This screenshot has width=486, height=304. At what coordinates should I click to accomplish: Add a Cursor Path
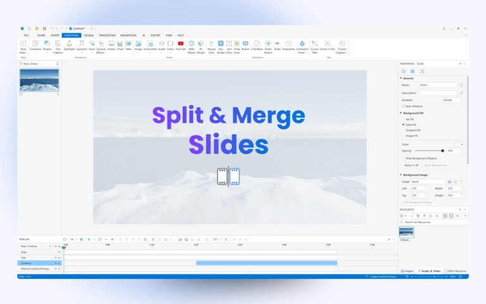315,47
